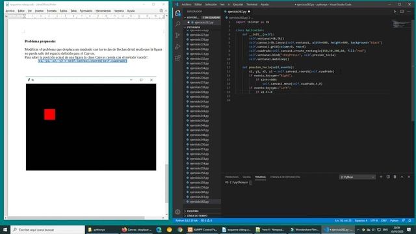Click the Windows Start button
The height and width of the screenshot is (234, 416).
[x=5, y=229]
